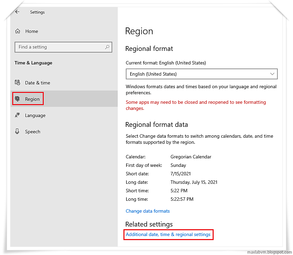293x255 pixels.
Task: Click the Current format label text
Action: click(166, 63)
